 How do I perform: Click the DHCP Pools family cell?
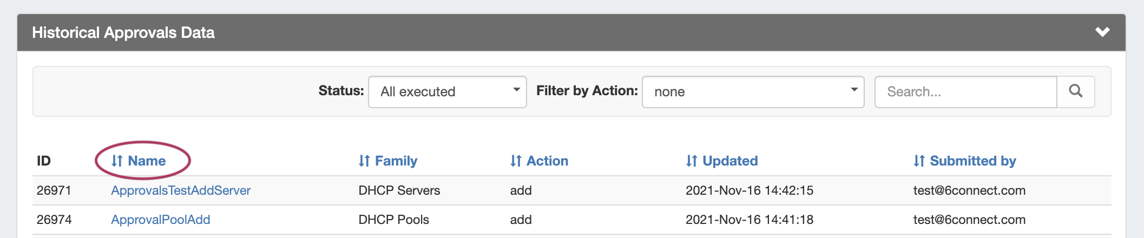[x=393, y=220]
